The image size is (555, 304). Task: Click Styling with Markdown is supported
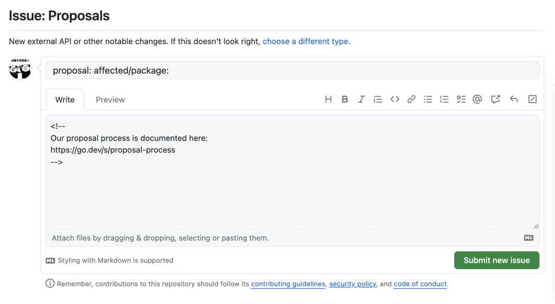tap(116, 260)
